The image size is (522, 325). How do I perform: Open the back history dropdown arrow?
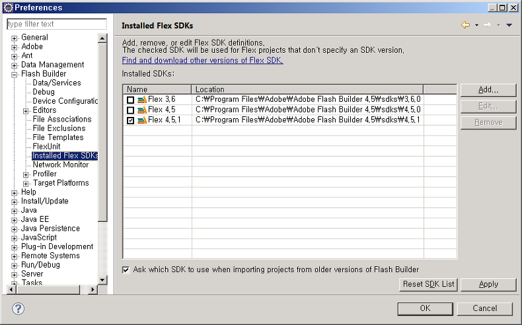pos(476,25)
